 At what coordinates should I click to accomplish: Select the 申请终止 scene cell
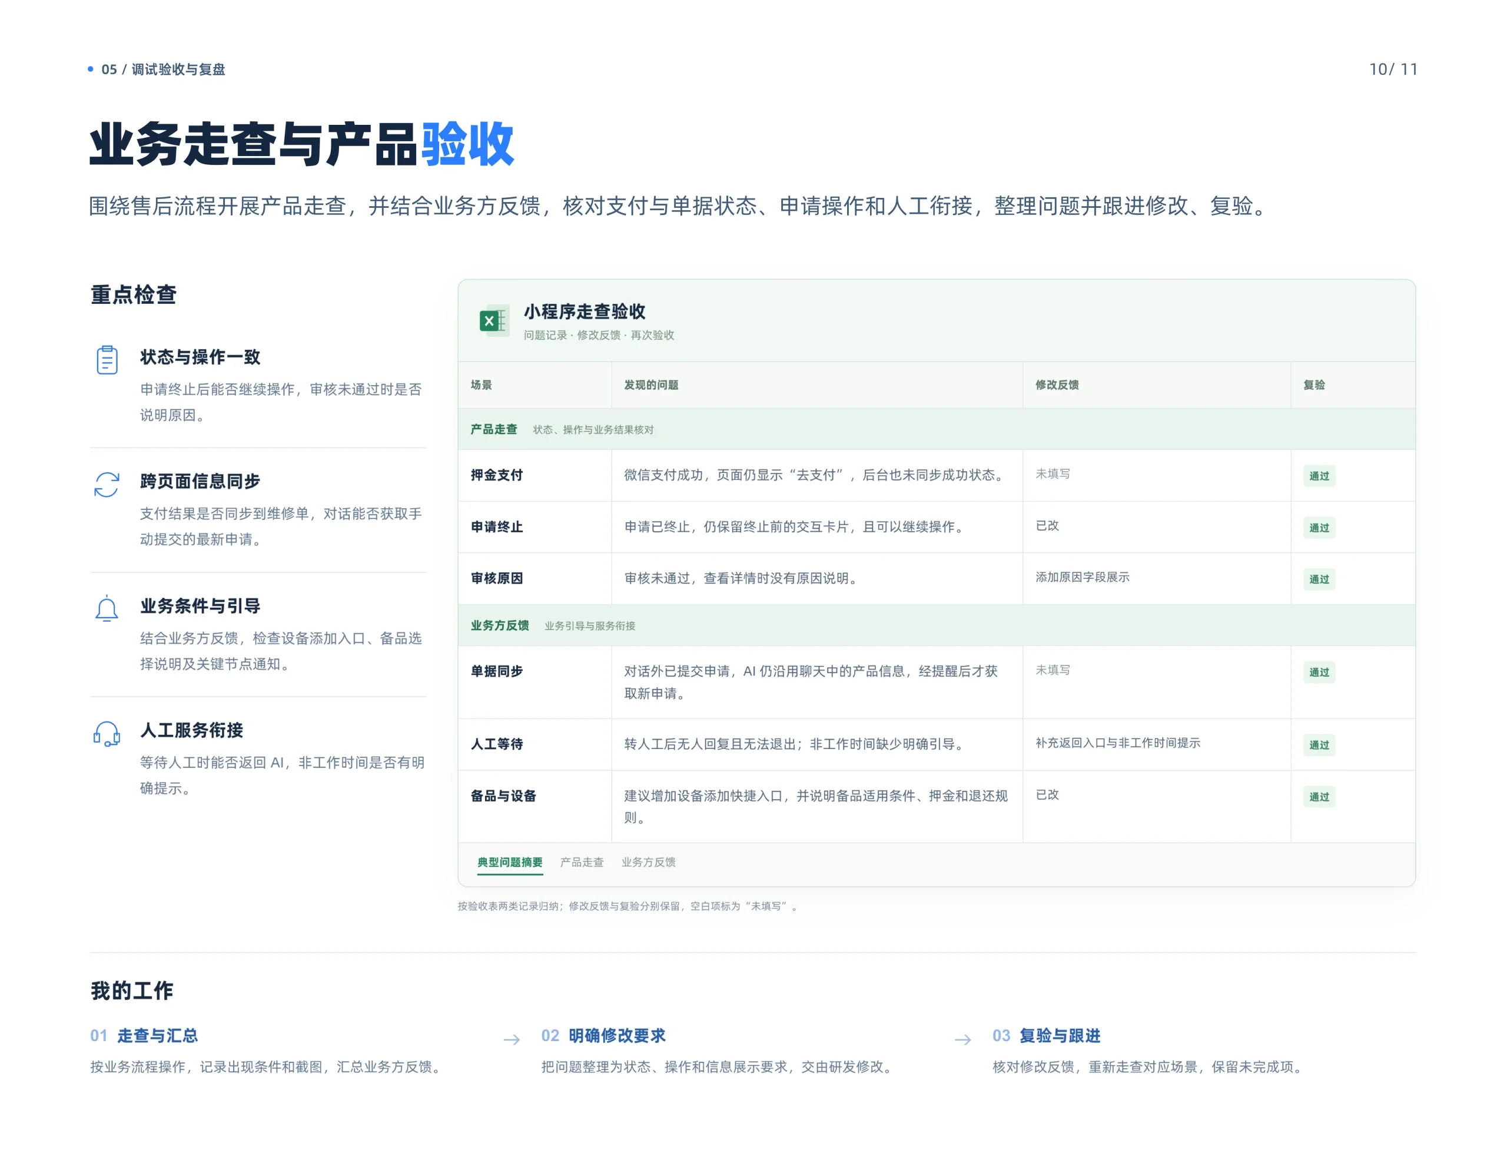pyautogui.click(x=535, y=526)
